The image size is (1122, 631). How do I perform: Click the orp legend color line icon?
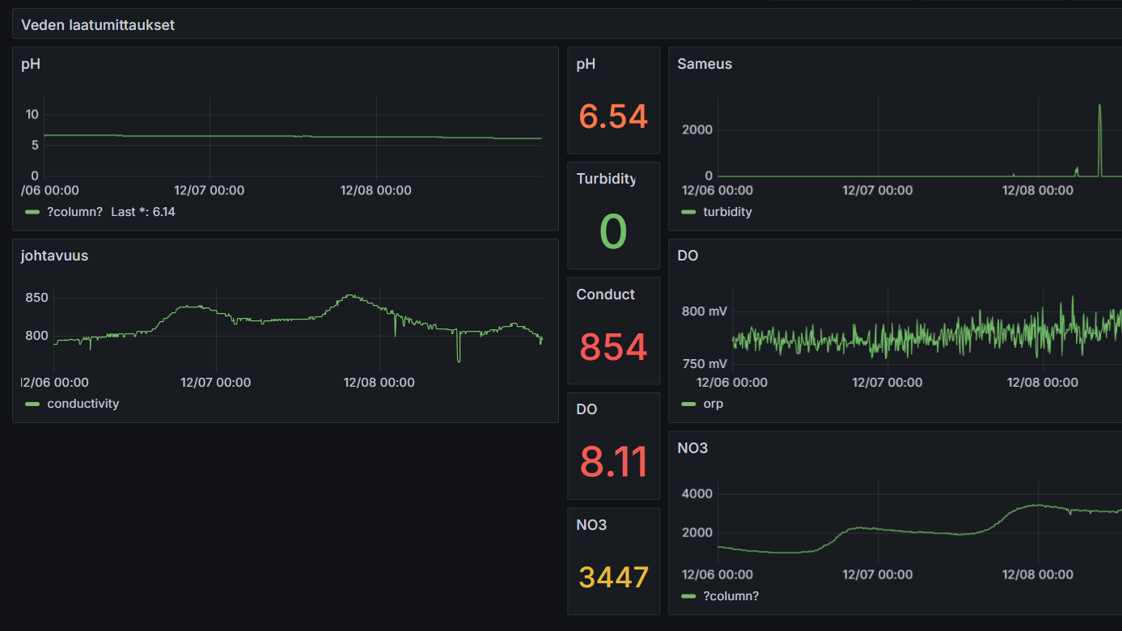tap(688, 404)
